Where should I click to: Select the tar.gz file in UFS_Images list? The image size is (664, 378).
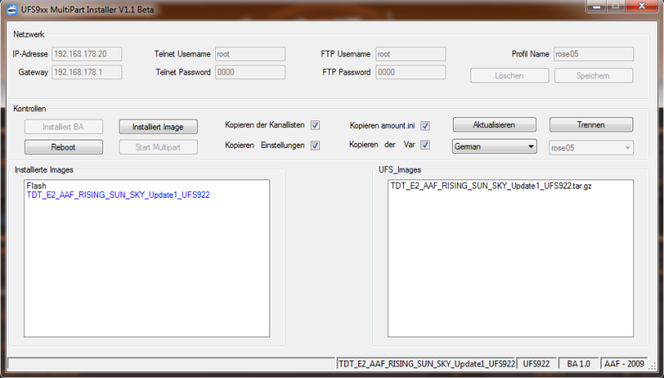coord(490,186)
